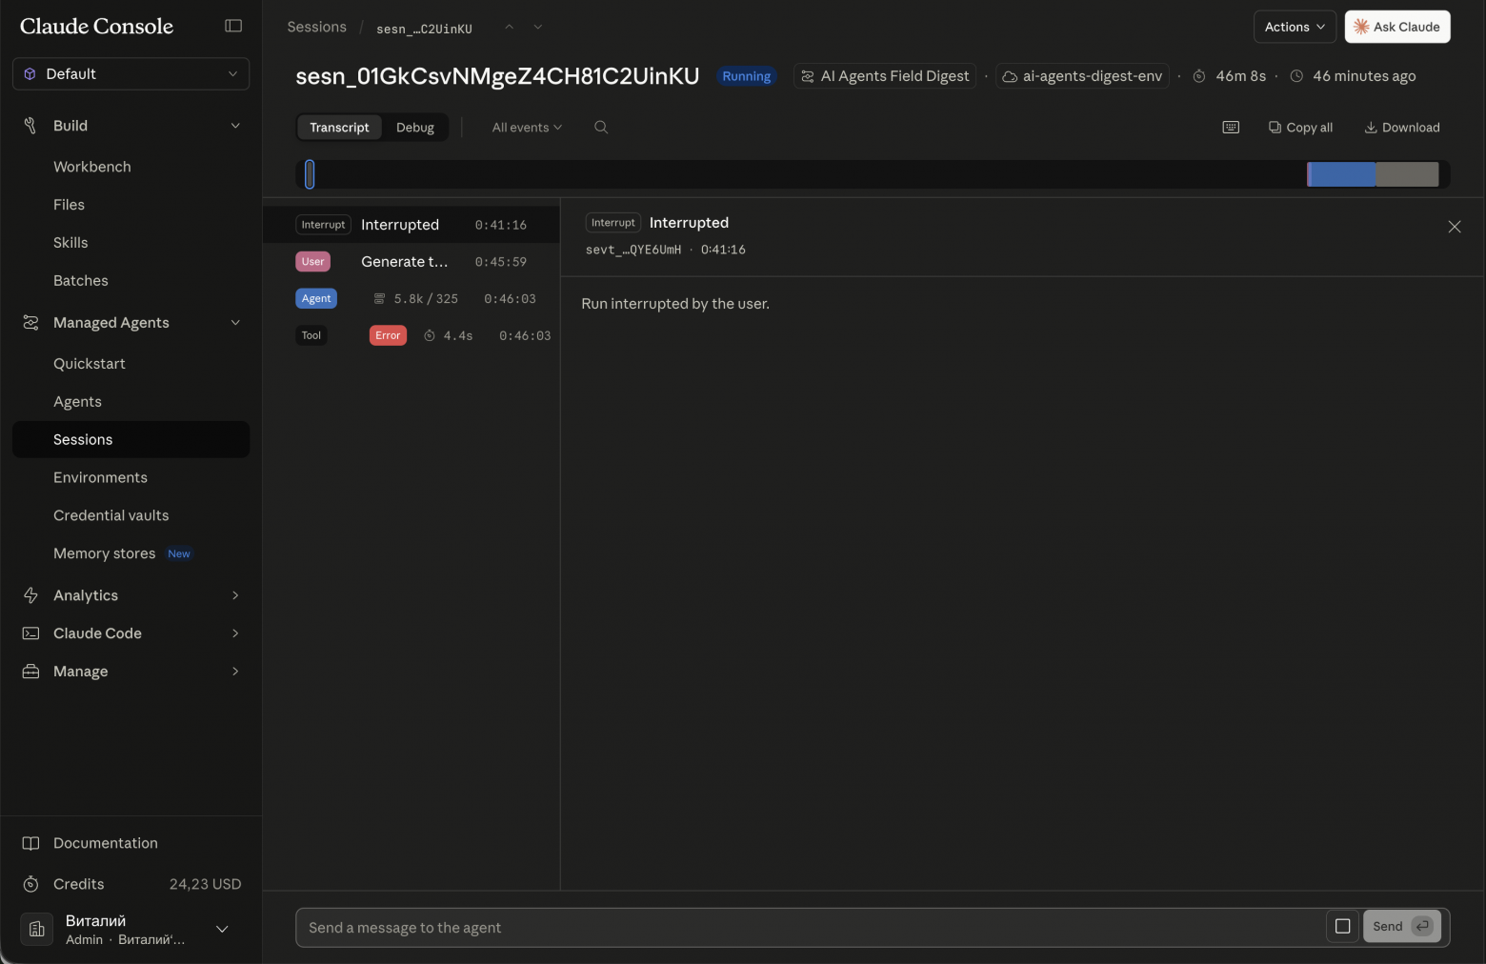Open Memory stores page
This screenshot has width=1486, height=964.
point(104,553)
